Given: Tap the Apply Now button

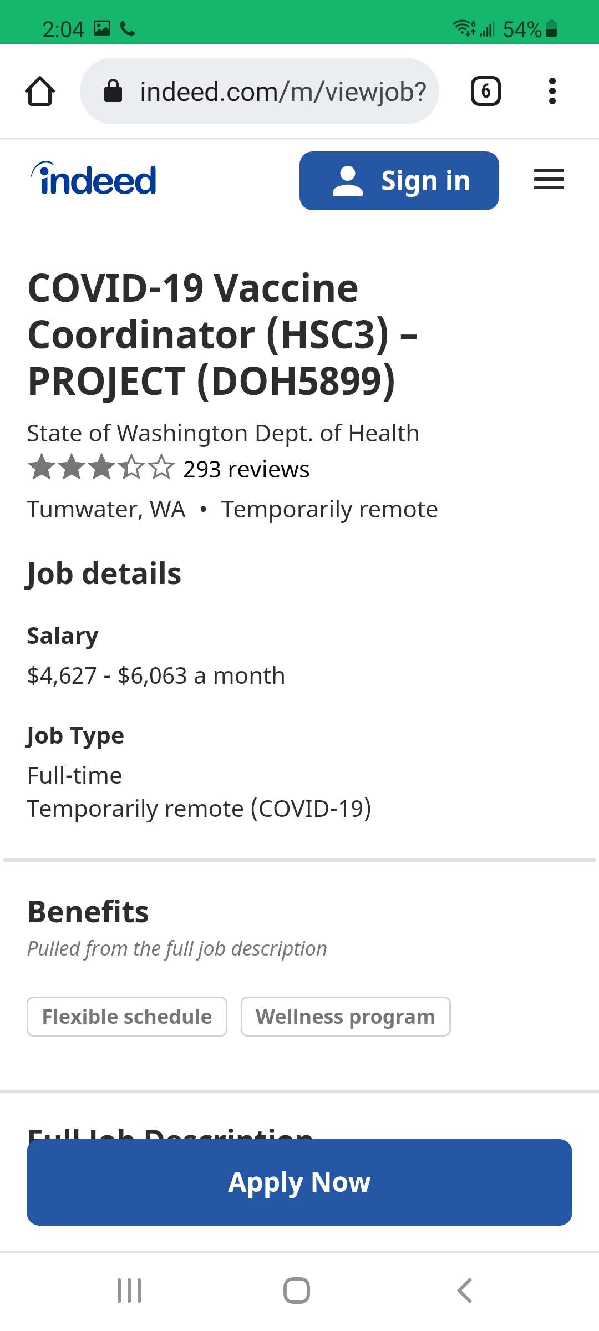Looking at the screenshot, I should pyautogui.click(x=299, y=1182).
